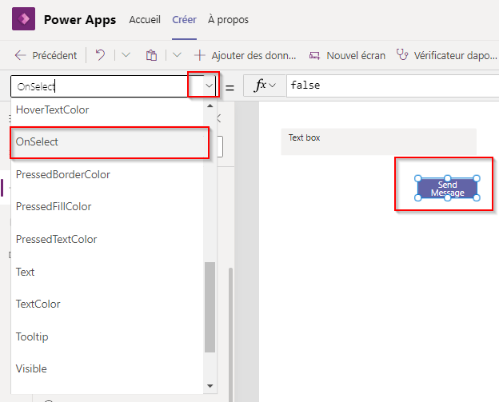This screenshot has height=402, width=499.
Task: Click the Send Message button on canvas
Action: click(447, 189)
